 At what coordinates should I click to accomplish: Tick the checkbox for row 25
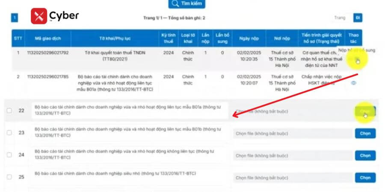tap(9, 177)
